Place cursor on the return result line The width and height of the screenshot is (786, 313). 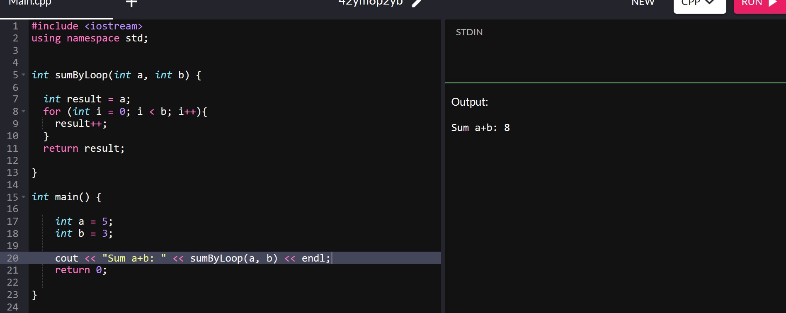pos(84,148)
